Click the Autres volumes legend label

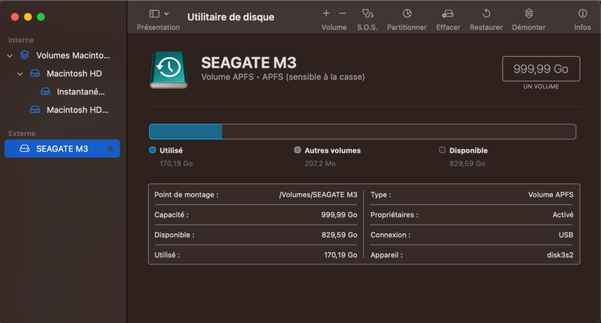pos(333,151)
